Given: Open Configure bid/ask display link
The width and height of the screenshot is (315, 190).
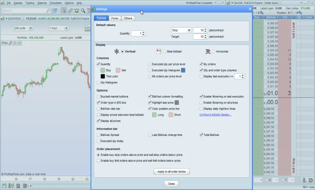Looking at the screenshot, I should point(215,115).
